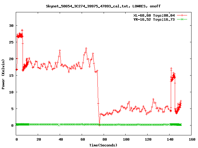Click the highest red data point near 28.5 K
The width and height of the screenshot is (198, 148).
(x=22, y=30)
